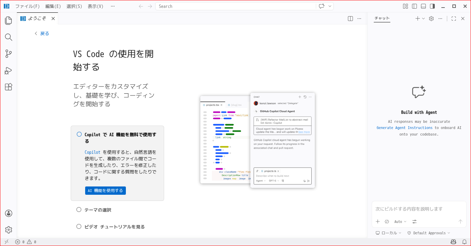Open editor more actions ellipsis
Image resolution: width=471 pixels, height=246 pixels.
tap(359, 19)
